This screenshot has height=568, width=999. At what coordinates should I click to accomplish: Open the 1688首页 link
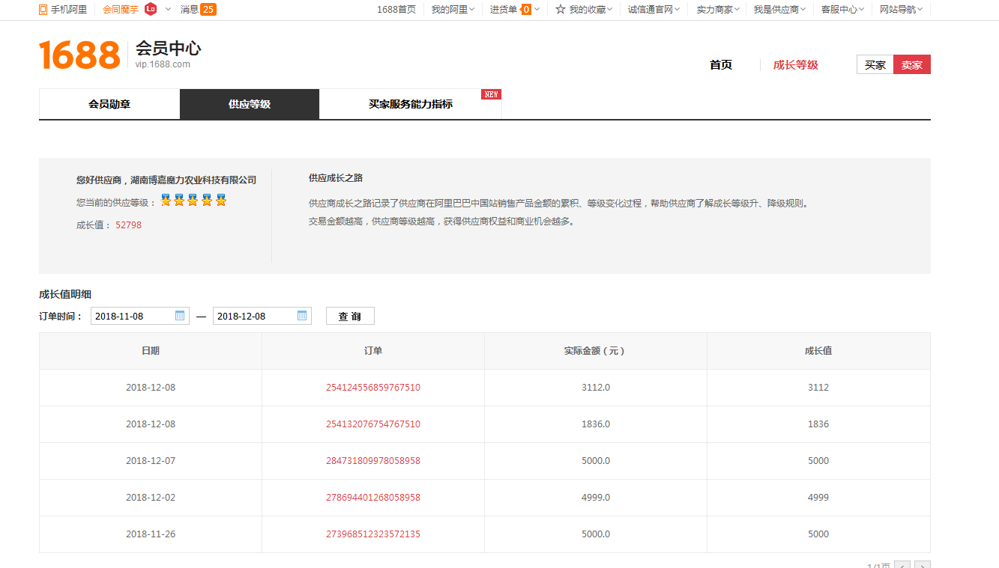396,10
